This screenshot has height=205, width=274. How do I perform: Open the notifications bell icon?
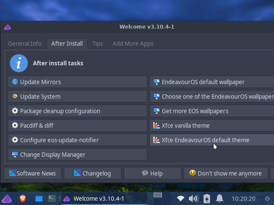[220, 198]
